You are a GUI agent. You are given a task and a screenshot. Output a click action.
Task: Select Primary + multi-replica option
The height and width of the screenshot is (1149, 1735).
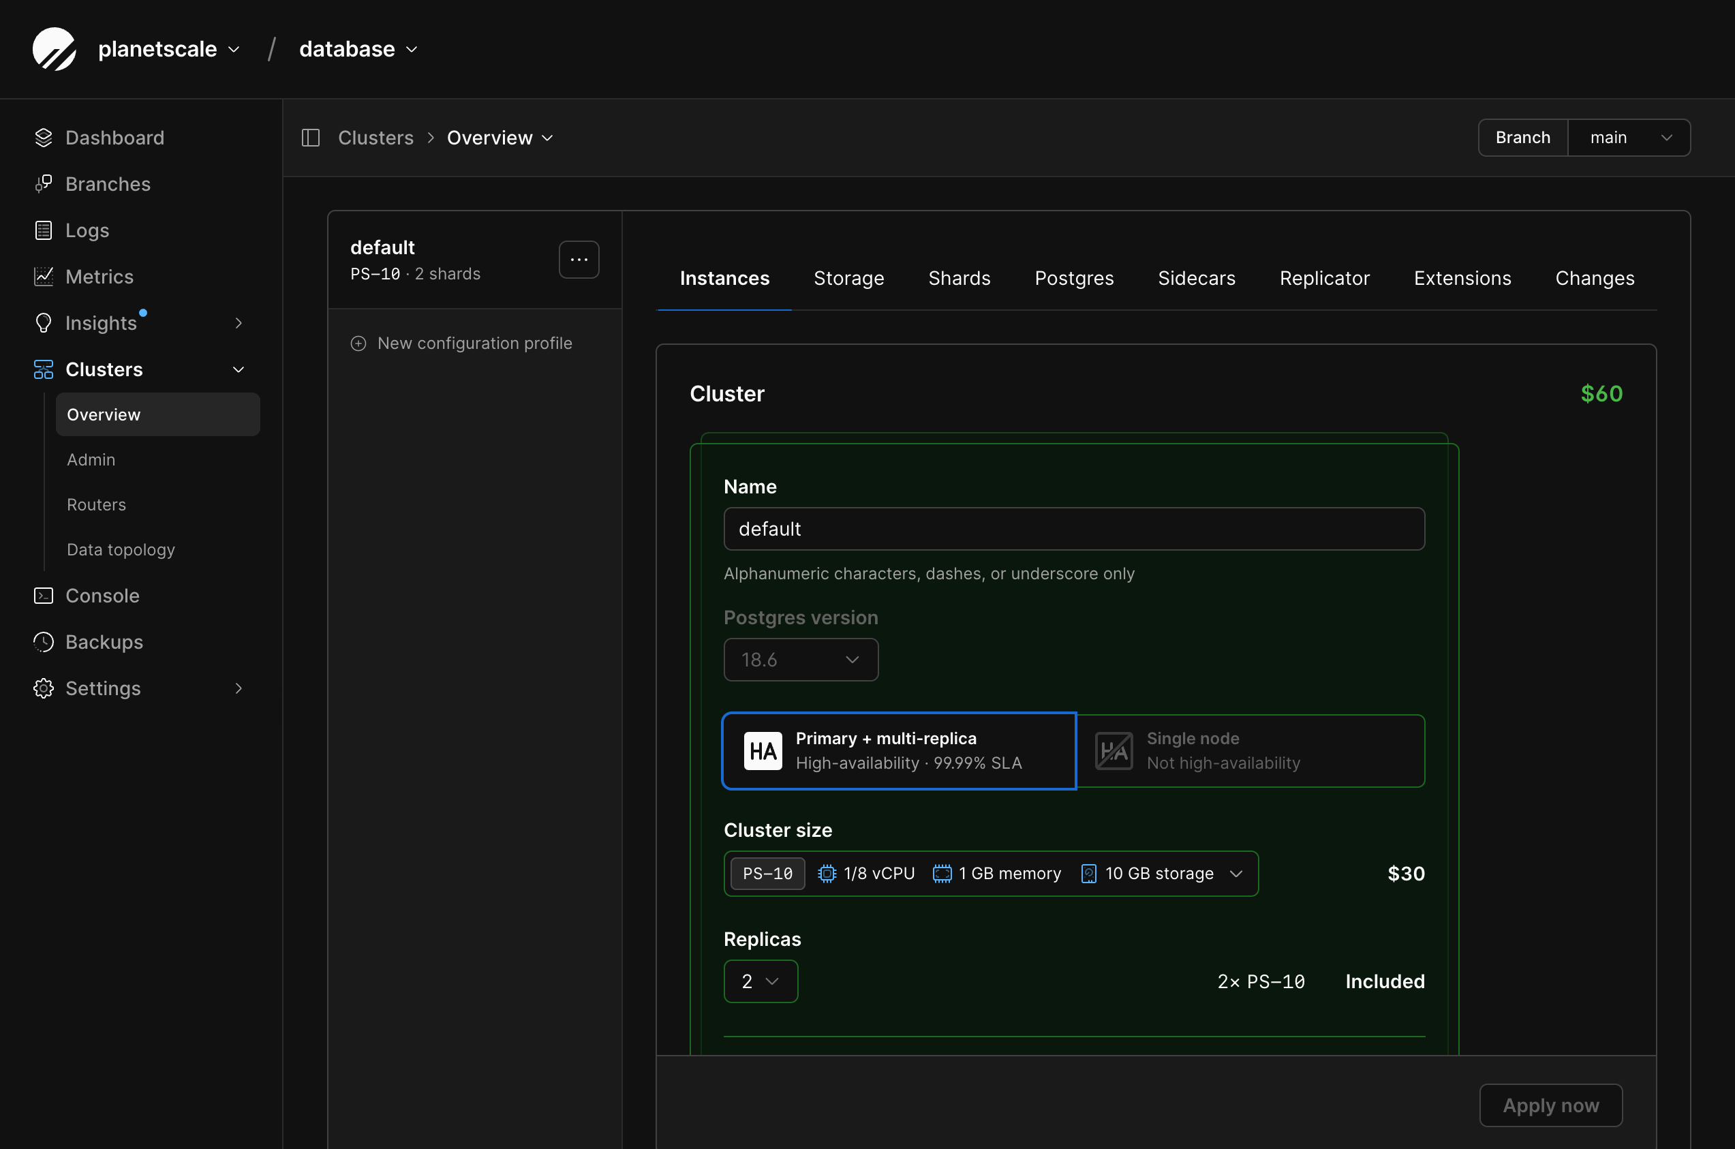tap(899, 751)
